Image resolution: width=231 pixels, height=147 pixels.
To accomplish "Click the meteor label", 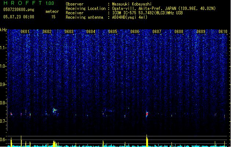I will coord(52,11).
